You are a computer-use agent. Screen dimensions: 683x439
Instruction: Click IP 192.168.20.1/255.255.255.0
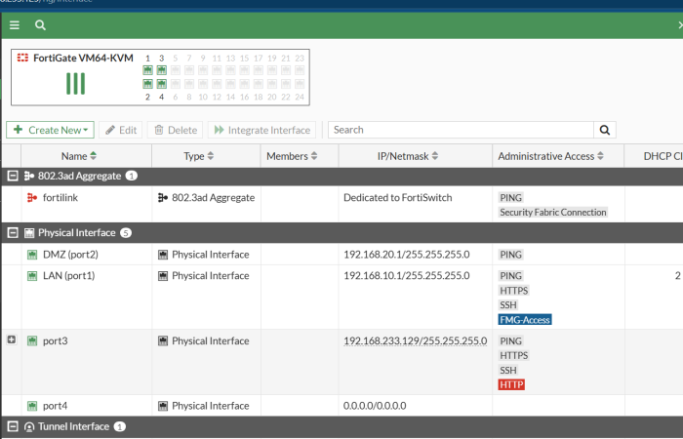coord(407,255)
